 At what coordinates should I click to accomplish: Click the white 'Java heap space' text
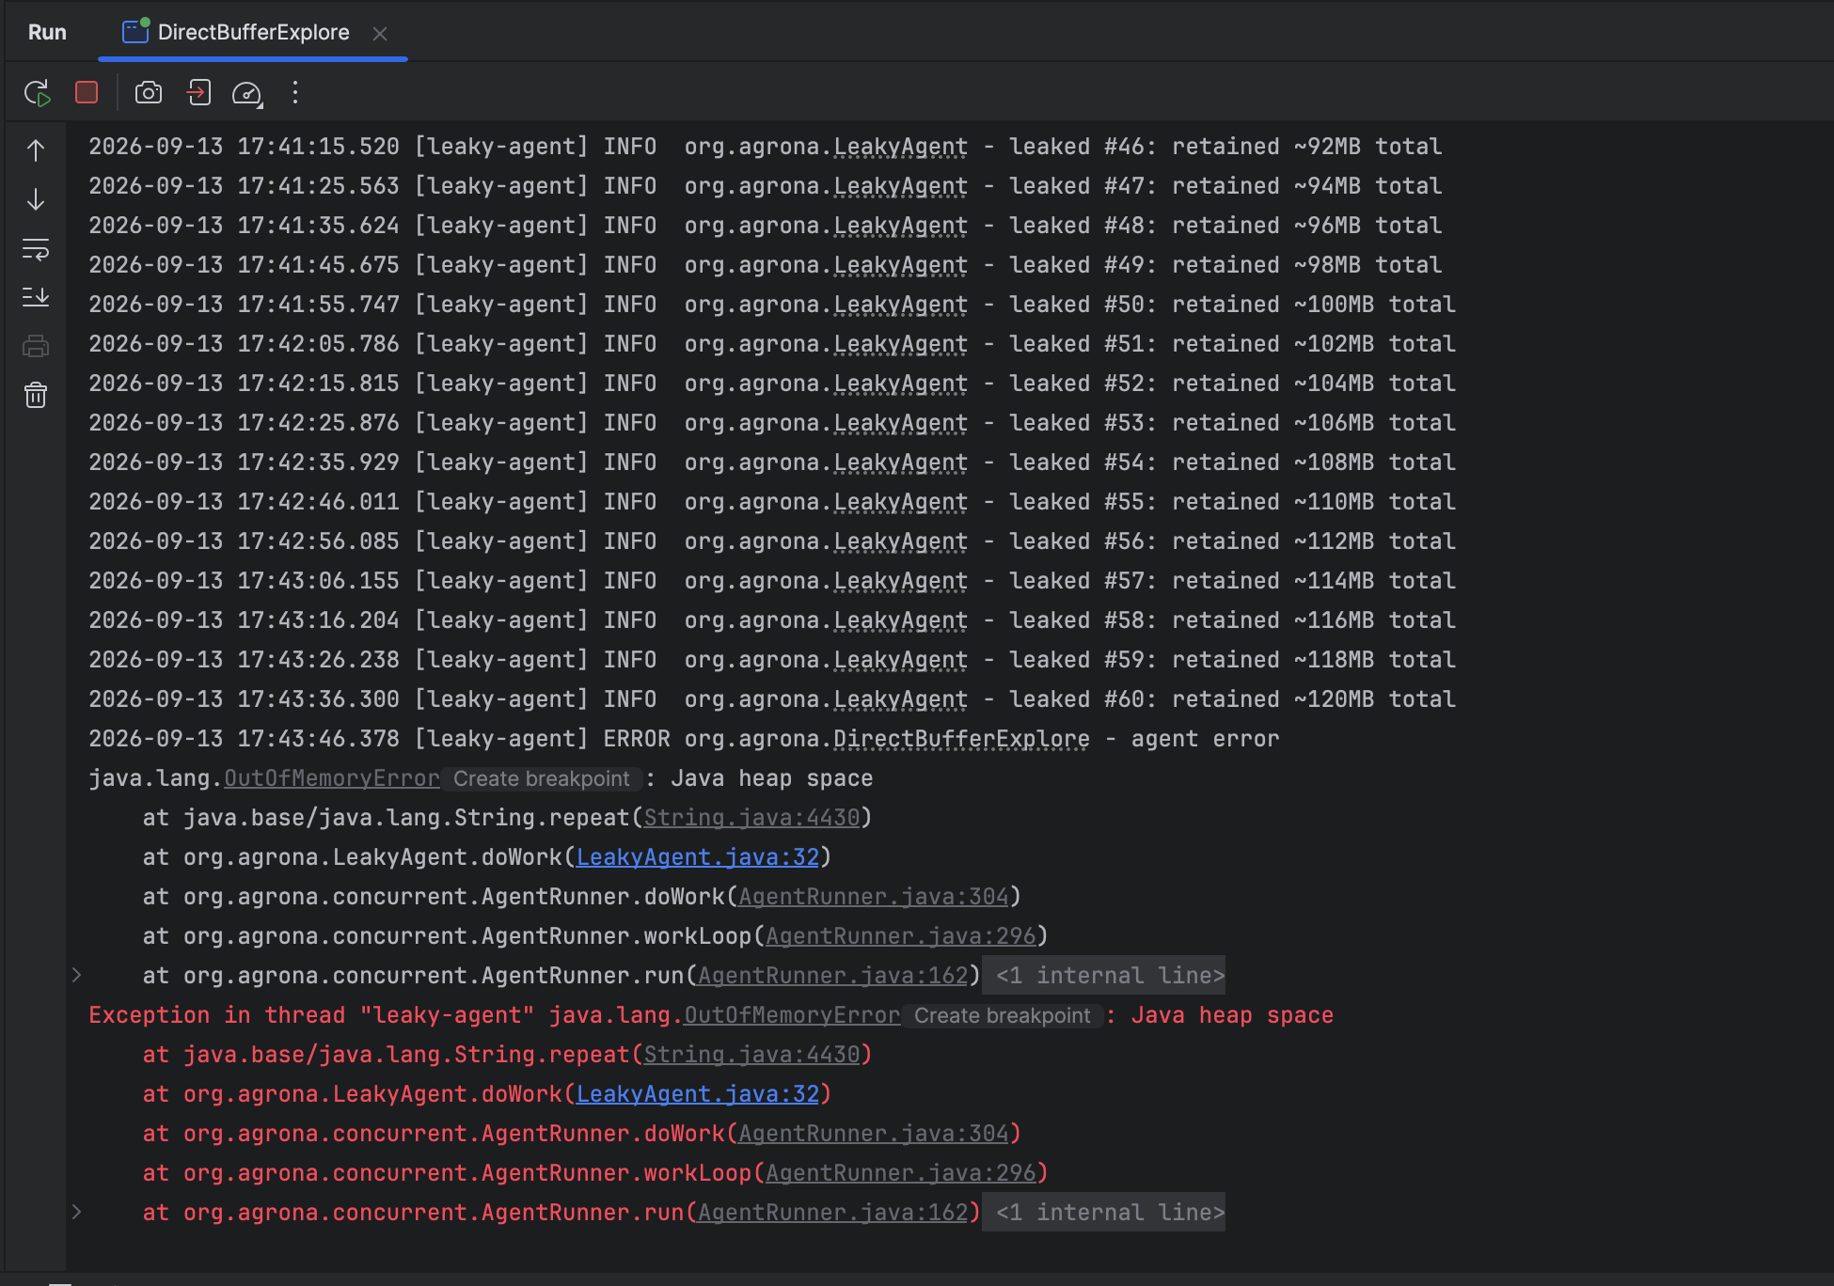click(x=771, y=778)
